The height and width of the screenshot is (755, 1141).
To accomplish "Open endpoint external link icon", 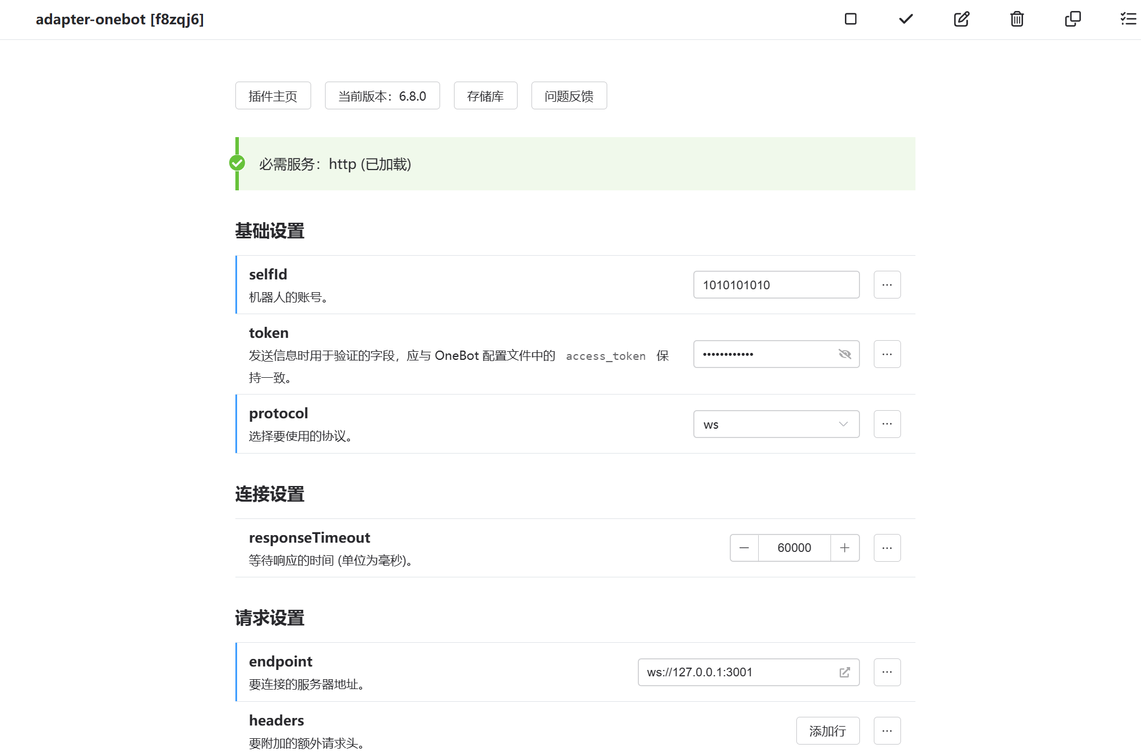I will coord(844,672).
